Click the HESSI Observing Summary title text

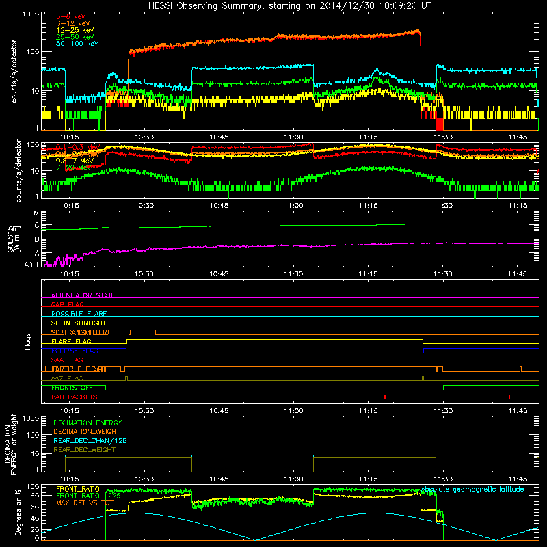(x=289, y=6)
